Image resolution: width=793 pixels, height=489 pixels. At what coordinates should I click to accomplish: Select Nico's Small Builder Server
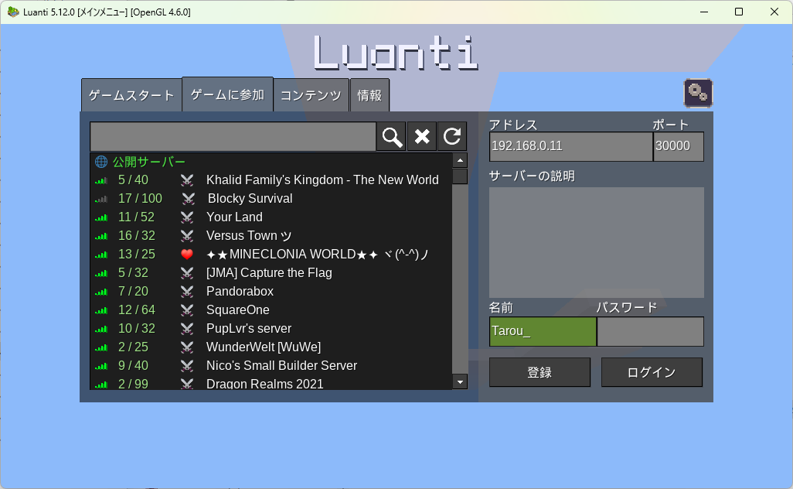271,365
